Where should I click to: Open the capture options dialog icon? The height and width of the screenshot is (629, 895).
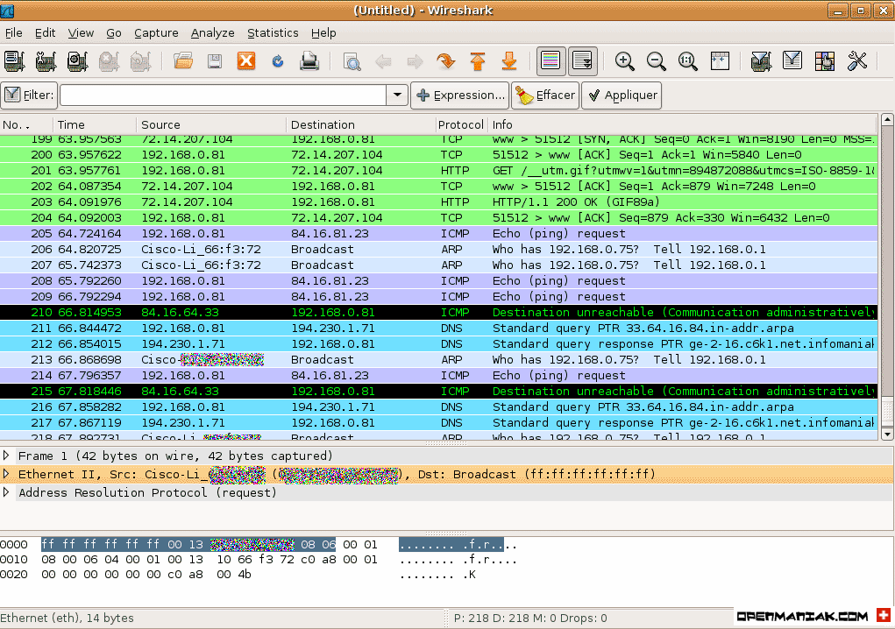coord(46,60)
